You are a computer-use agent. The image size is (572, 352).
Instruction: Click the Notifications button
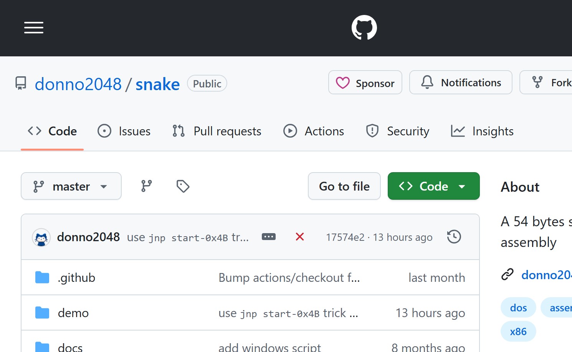[461, 82]
